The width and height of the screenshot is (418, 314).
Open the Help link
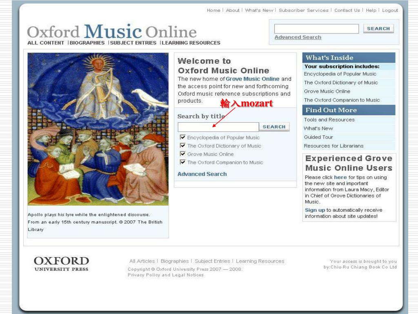(371, 10)
